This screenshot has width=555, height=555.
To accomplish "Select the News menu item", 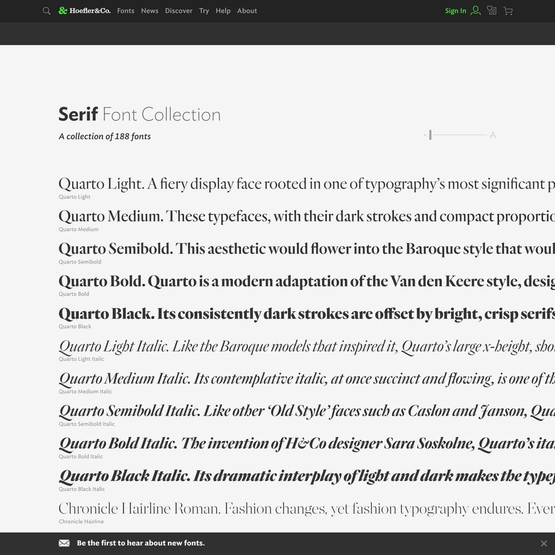I will coord(149,11).
